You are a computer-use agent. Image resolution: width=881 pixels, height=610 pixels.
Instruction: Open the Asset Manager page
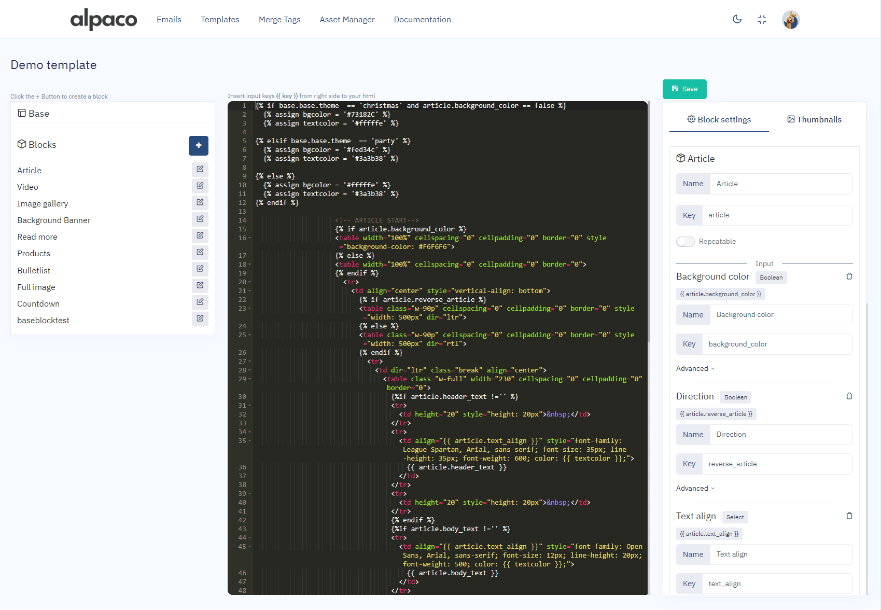click(x=347, y=20)
